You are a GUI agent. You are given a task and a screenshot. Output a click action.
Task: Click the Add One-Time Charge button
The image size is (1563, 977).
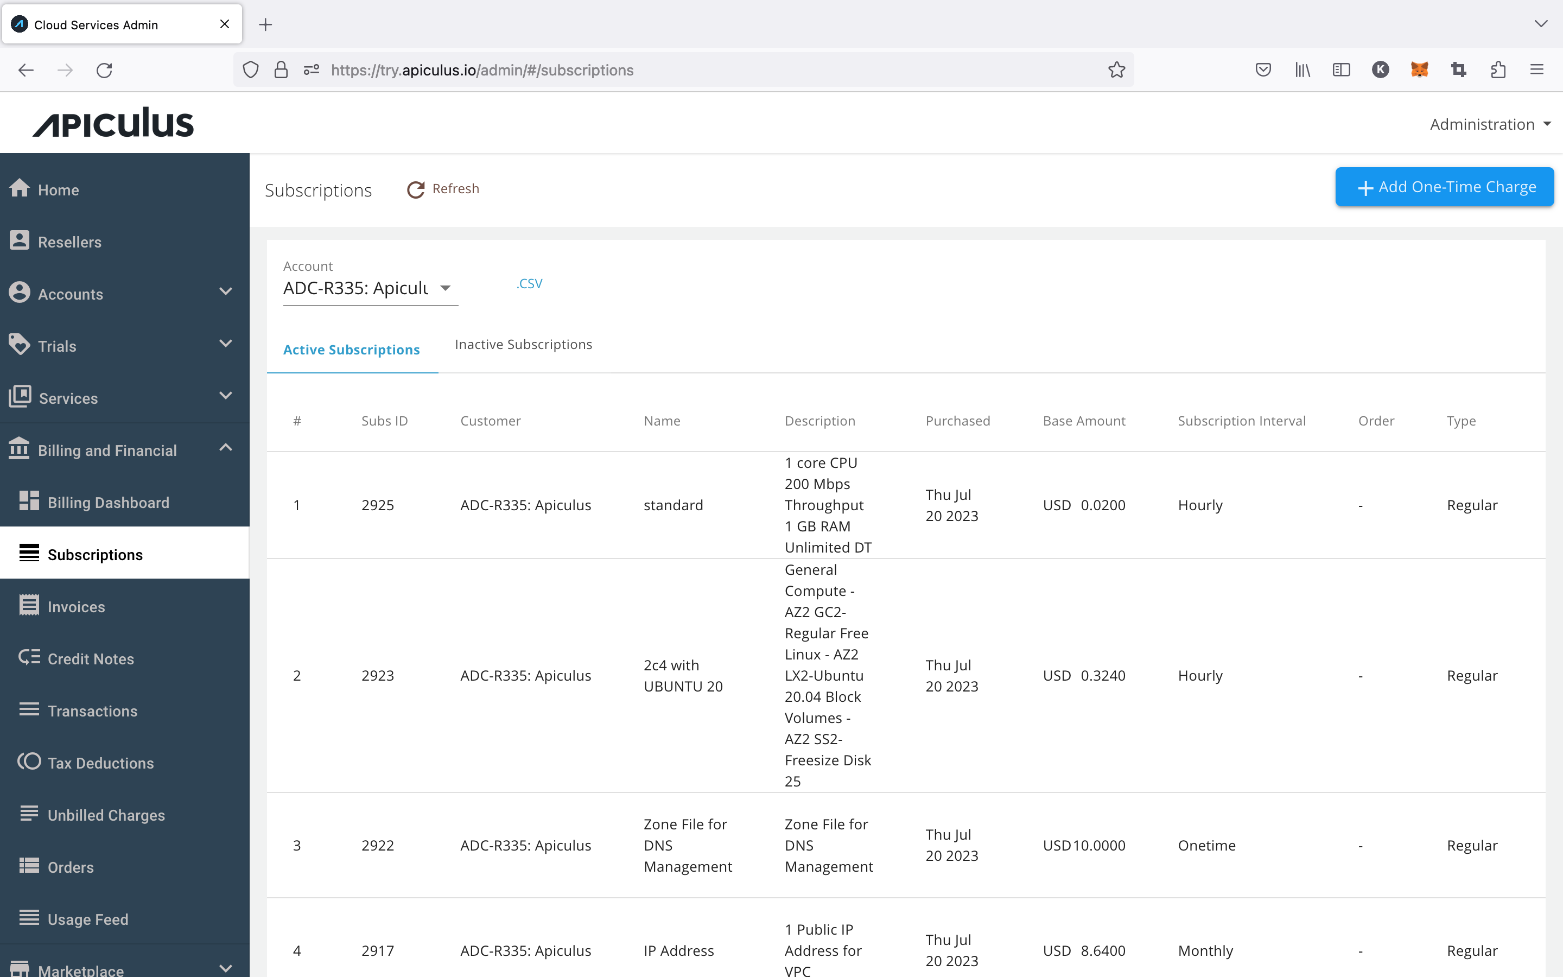pyautogui.click(x=1444, y=187)
